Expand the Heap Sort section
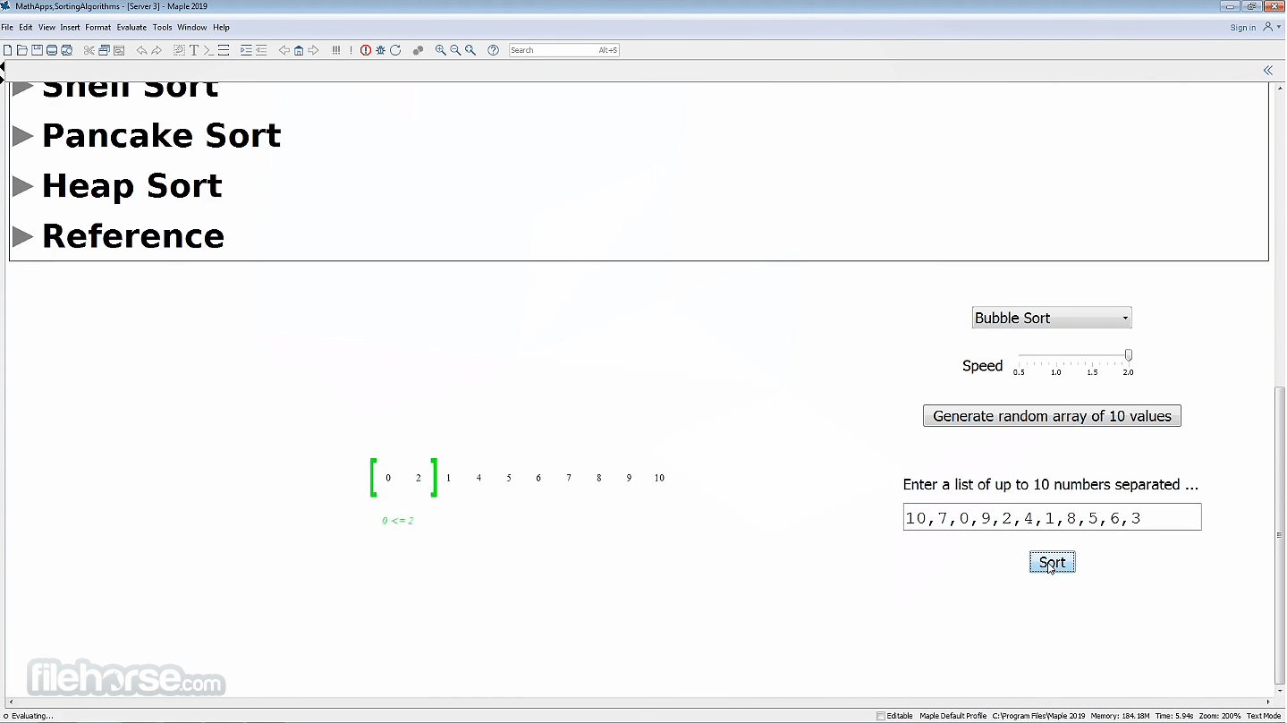Image resolution: width=1287 pixels, height=723 pixels. [x=23, y=186]
